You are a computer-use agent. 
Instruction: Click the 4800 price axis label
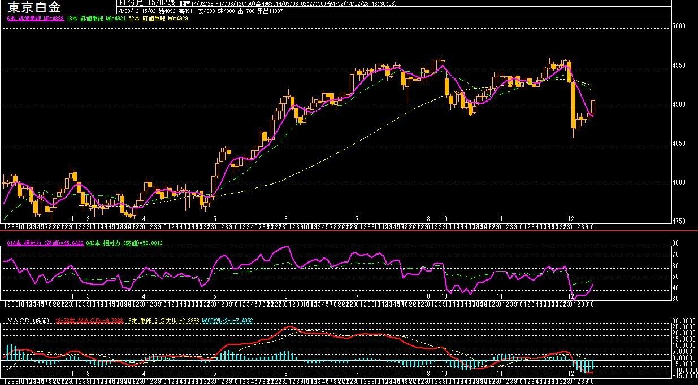pyautogui.click(x=679, y=182)
